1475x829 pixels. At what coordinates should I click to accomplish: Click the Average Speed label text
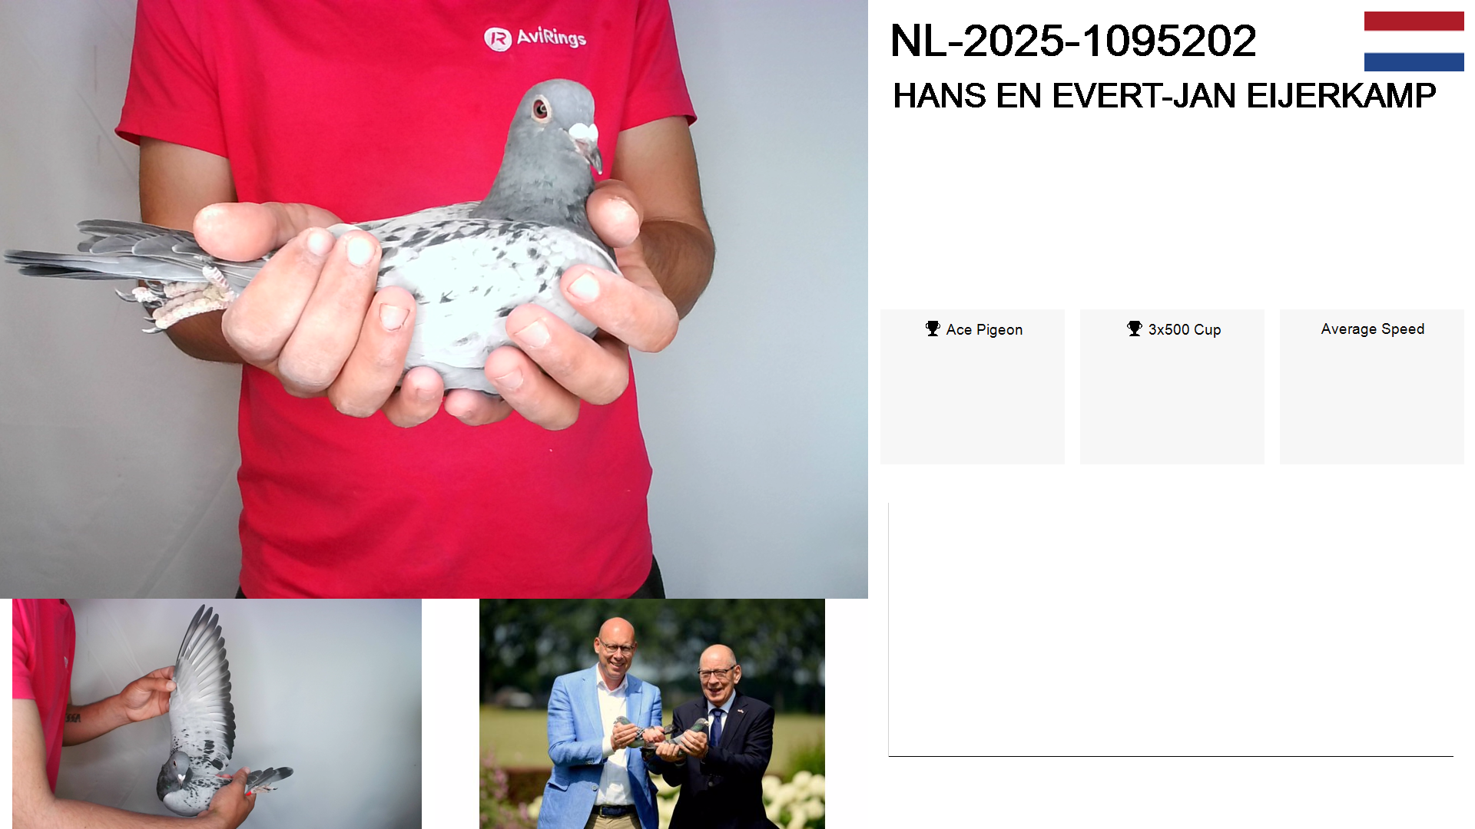click(1372, 329)
